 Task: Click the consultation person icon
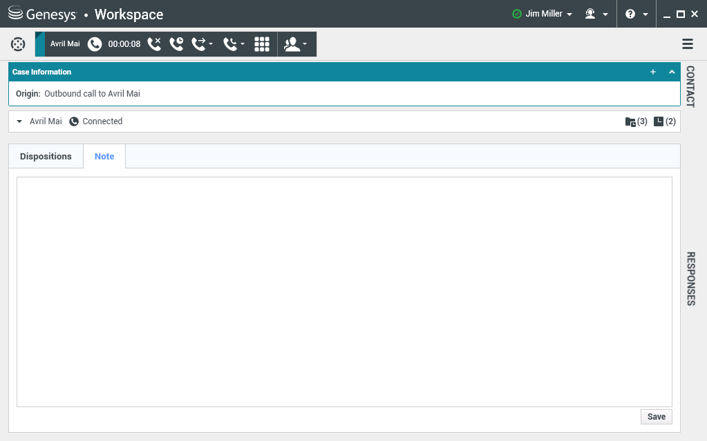pos(292,43)
